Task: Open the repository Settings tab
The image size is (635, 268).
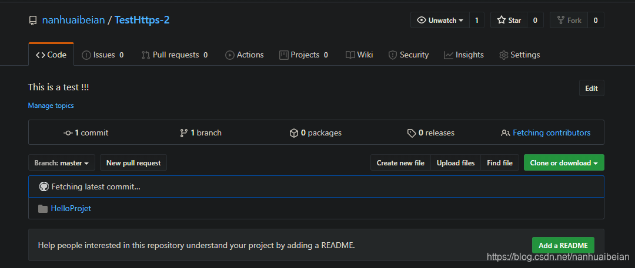Action: (x=520, y=55)
